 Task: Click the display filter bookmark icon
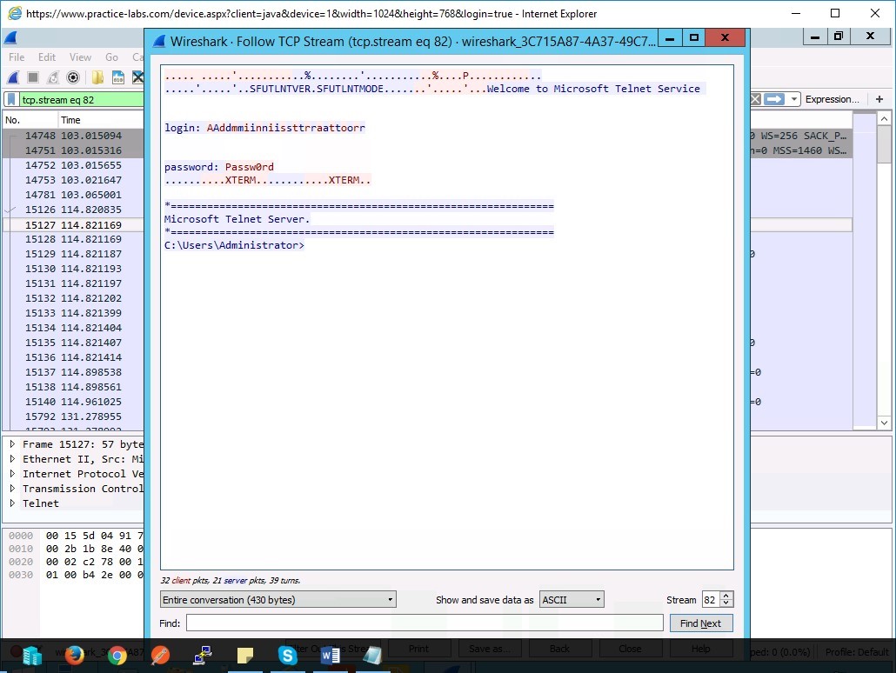(x=11, y=99)
